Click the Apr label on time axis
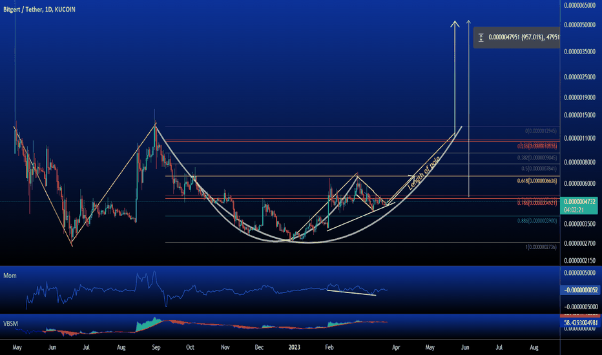Screen dimensions: 602x355 click(396, 347)
